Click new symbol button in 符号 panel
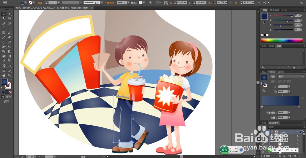 click(293, 68)
